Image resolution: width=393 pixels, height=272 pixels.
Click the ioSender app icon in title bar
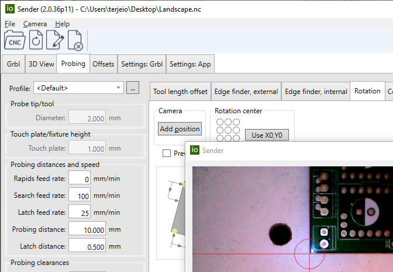[x=10, y=9]
